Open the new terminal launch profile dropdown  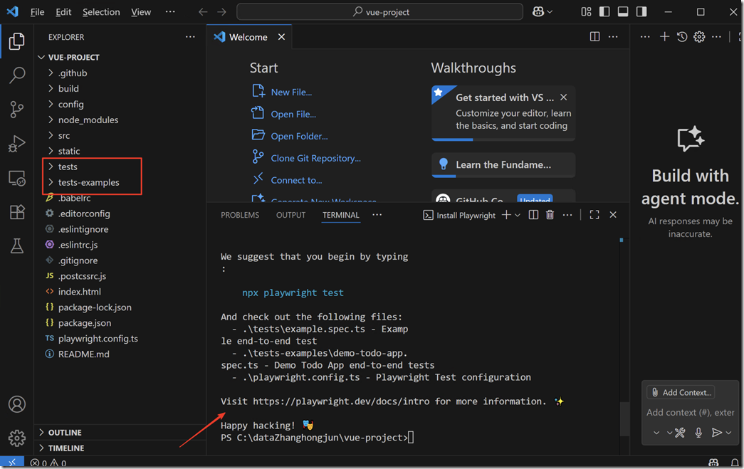click(x=518, y=216)
